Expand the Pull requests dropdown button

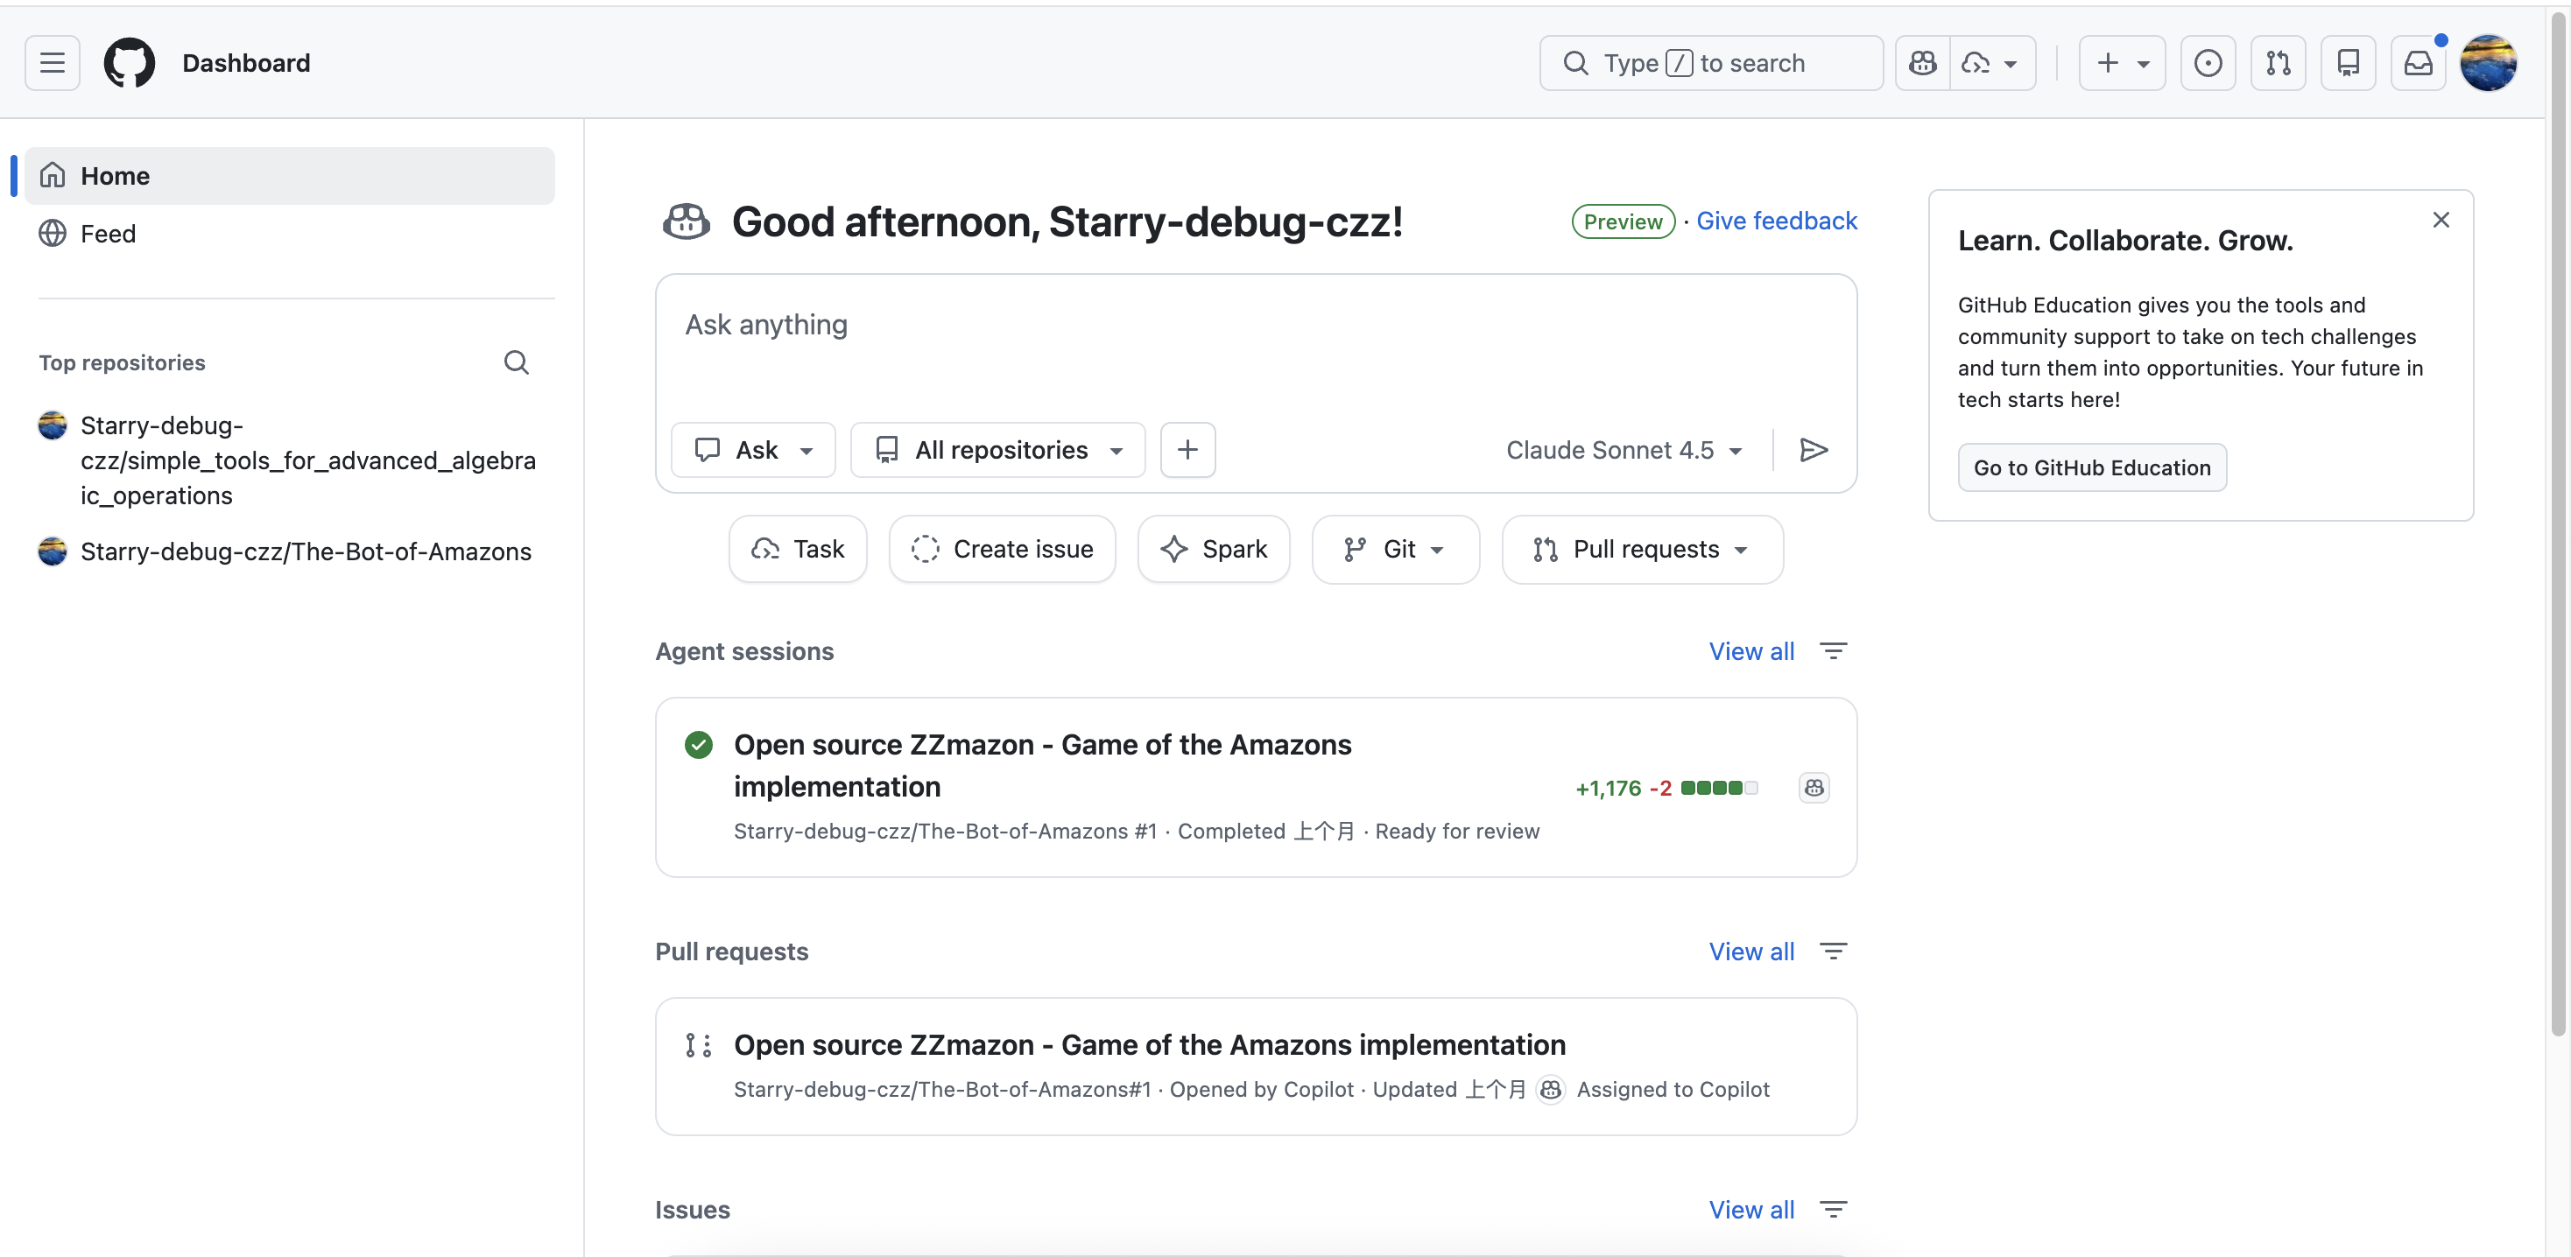[x=1642, y=549]
